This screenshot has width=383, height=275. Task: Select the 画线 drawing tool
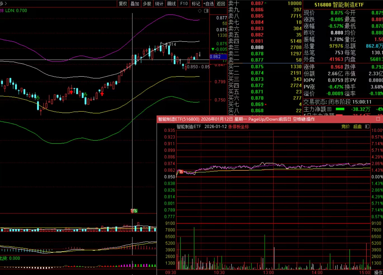tap(171, 4)
